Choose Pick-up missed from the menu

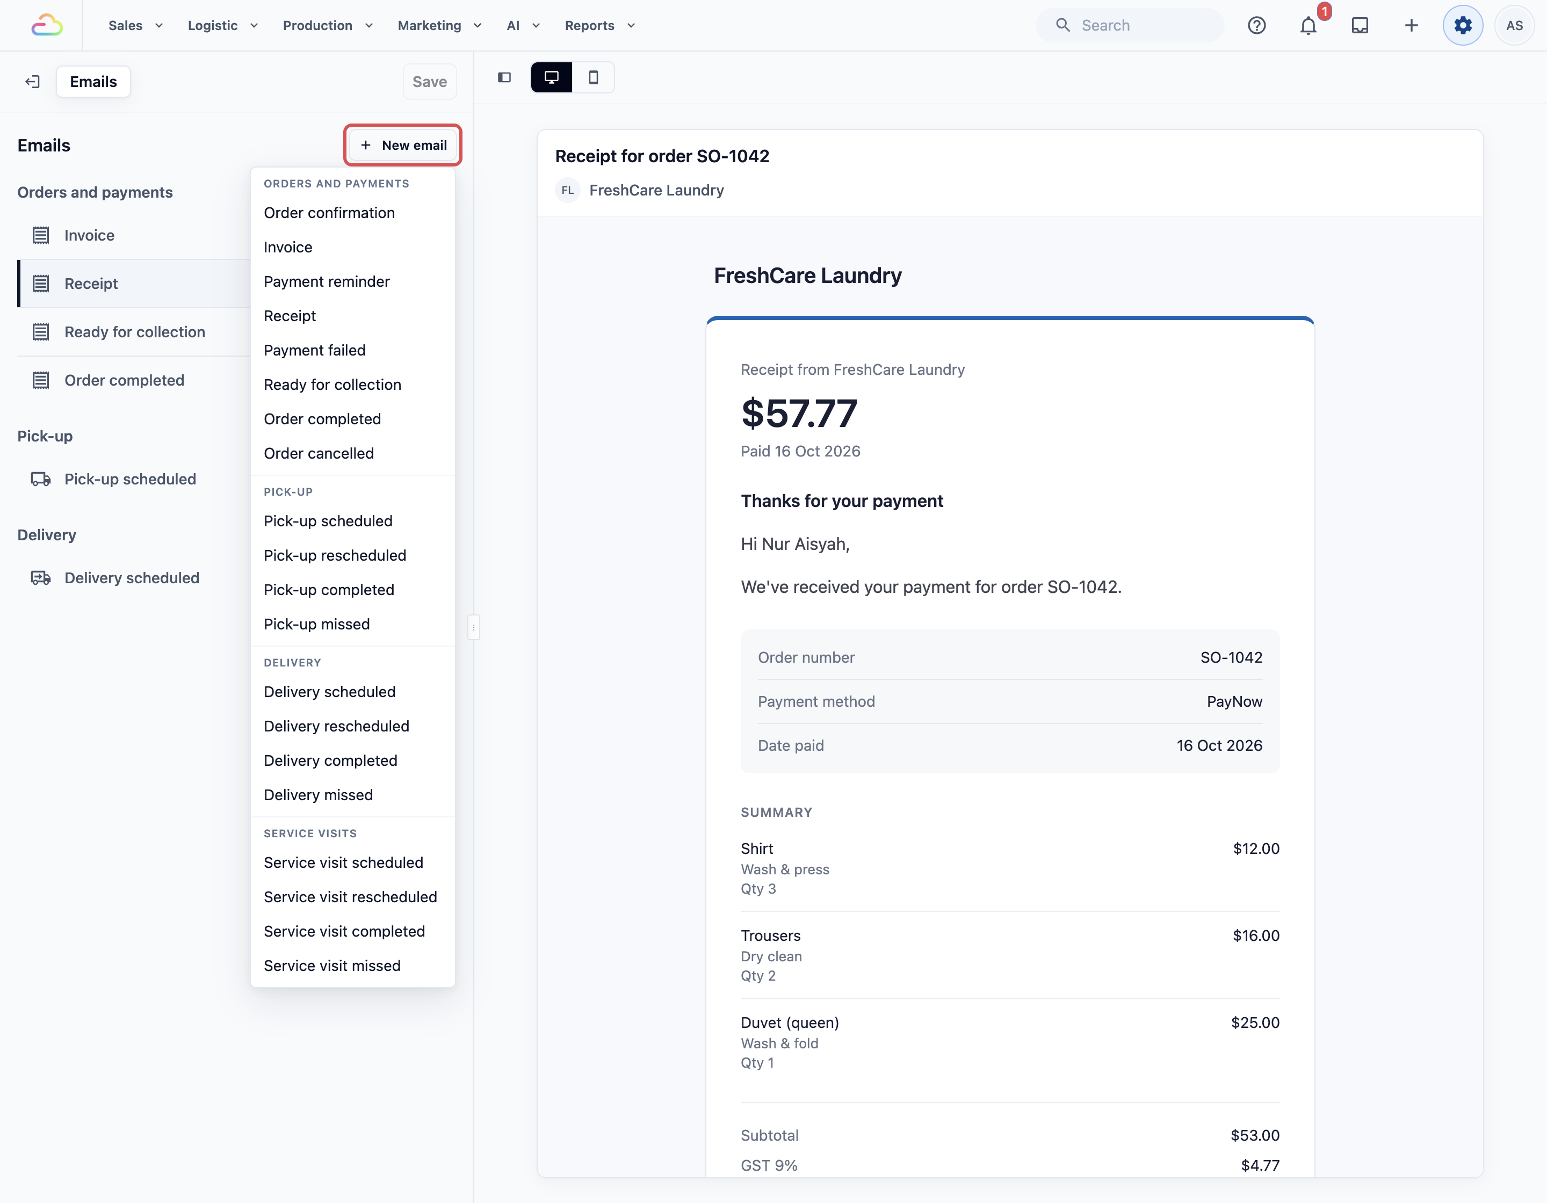pyautogui.click(x=353, y=624)
